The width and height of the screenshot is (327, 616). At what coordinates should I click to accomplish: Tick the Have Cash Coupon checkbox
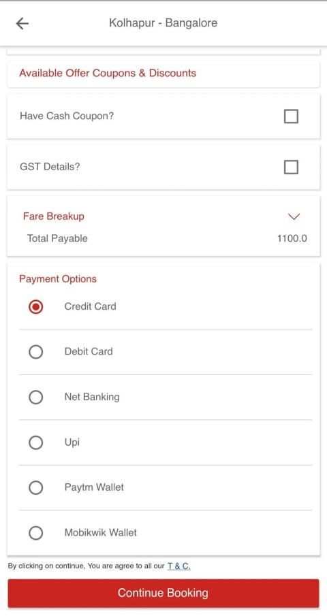coord(291,116)
